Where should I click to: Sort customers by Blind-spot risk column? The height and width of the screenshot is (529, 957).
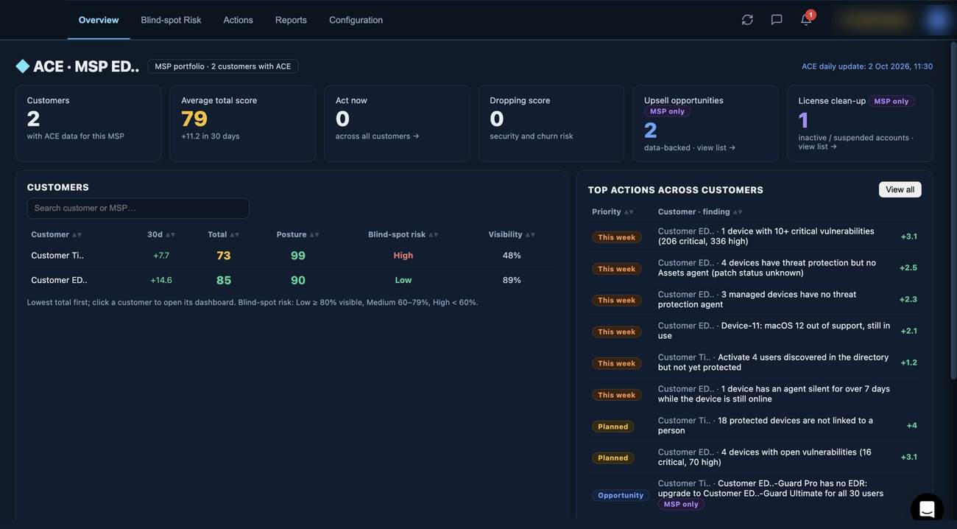(403, 234)
